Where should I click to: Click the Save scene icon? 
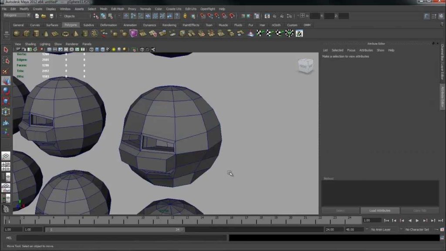coord(51,16)
